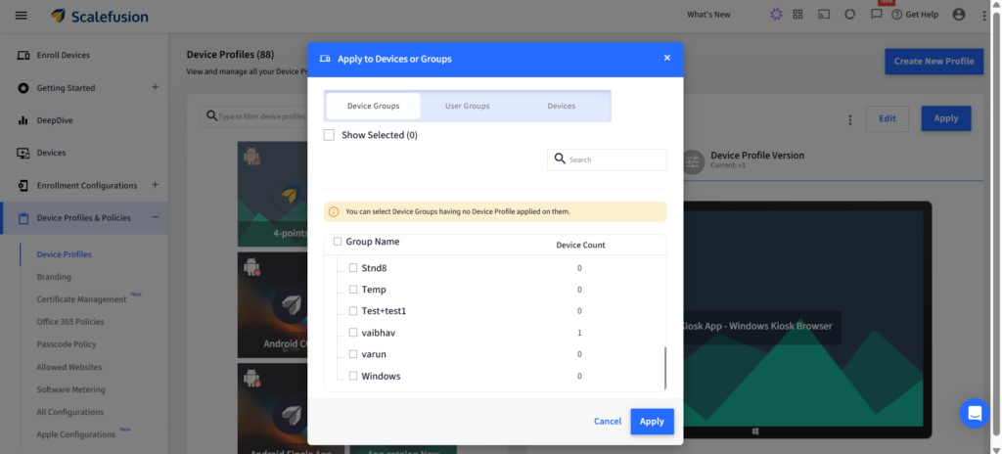The image size is (1002, 454).
Task: Expand the Getting Started plus sign
Action: pyautogui.click(x=155, y=87)
